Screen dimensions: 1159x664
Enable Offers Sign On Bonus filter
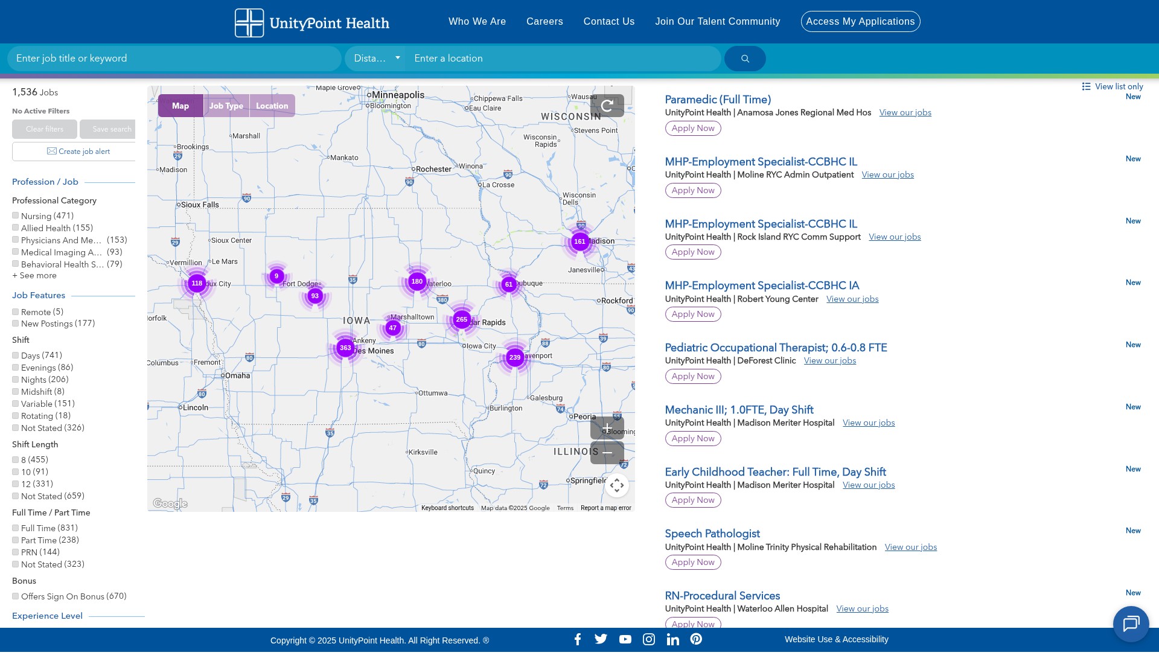[x=16, y=596]
